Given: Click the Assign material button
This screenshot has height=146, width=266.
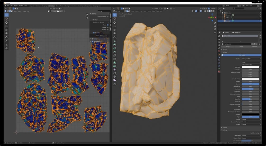Looking at the screenshot, I should pos(228,47).
